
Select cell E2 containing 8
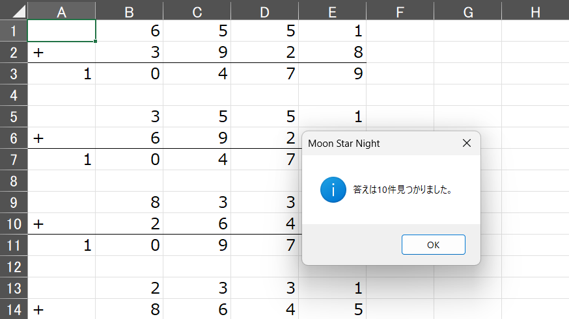333,52
